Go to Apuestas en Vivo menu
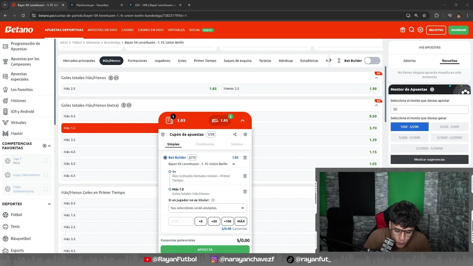The image size is (473, 266). tap(102, 30)
